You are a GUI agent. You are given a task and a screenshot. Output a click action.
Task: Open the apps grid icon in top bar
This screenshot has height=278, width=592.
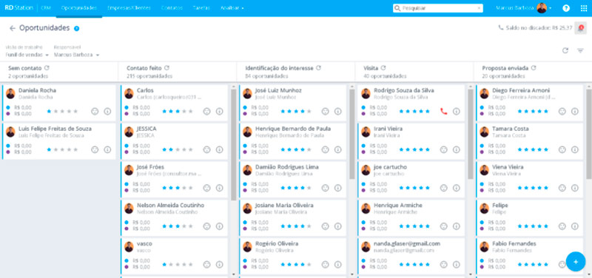(x=584, y=8)
